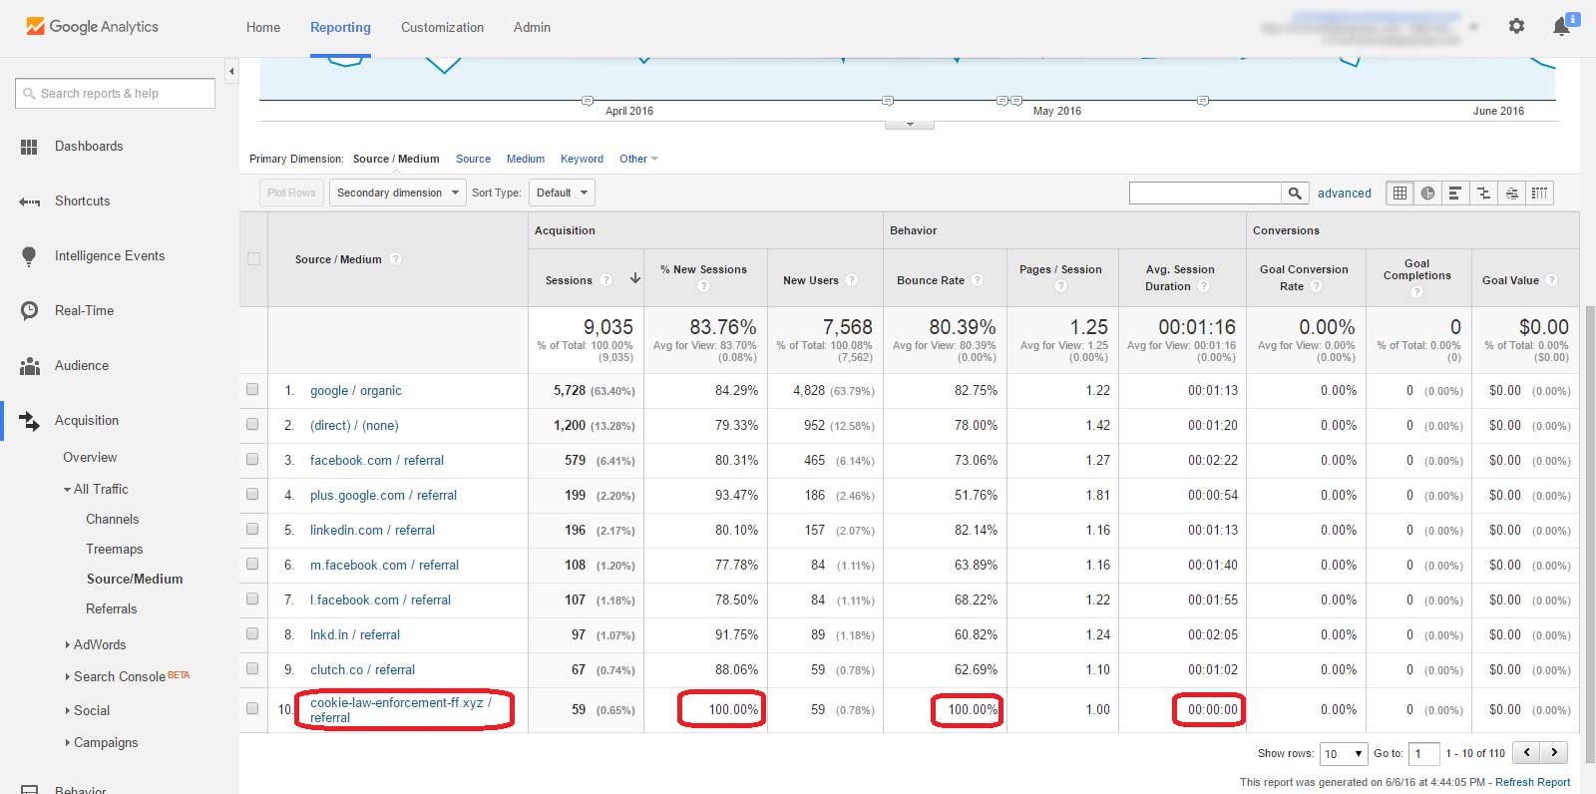Image resolution: width=1596 pixels, height=794 pixels.
Task: Switch to Comparison view icon
Action: (1483, 194)
